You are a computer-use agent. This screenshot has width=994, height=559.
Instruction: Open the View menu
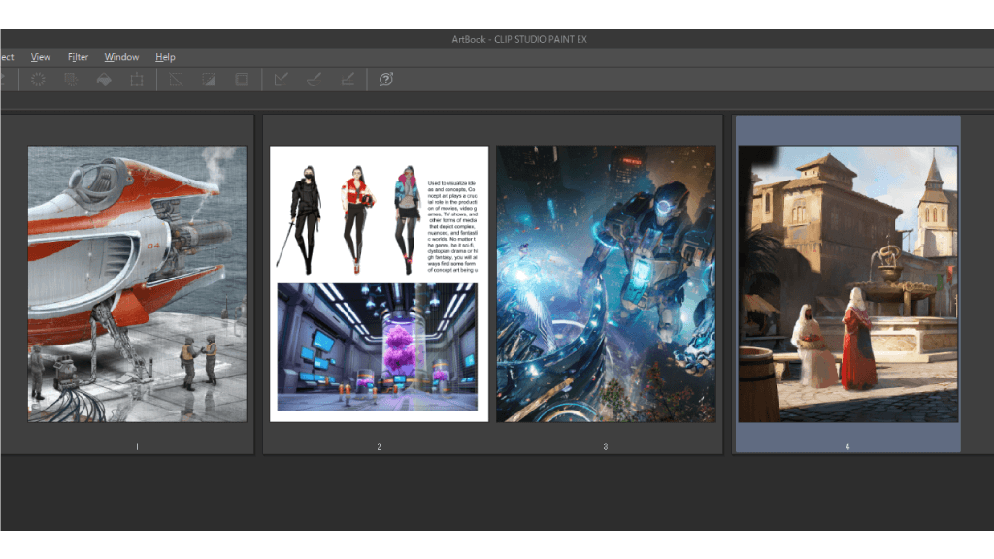click(x=40, y=57)
